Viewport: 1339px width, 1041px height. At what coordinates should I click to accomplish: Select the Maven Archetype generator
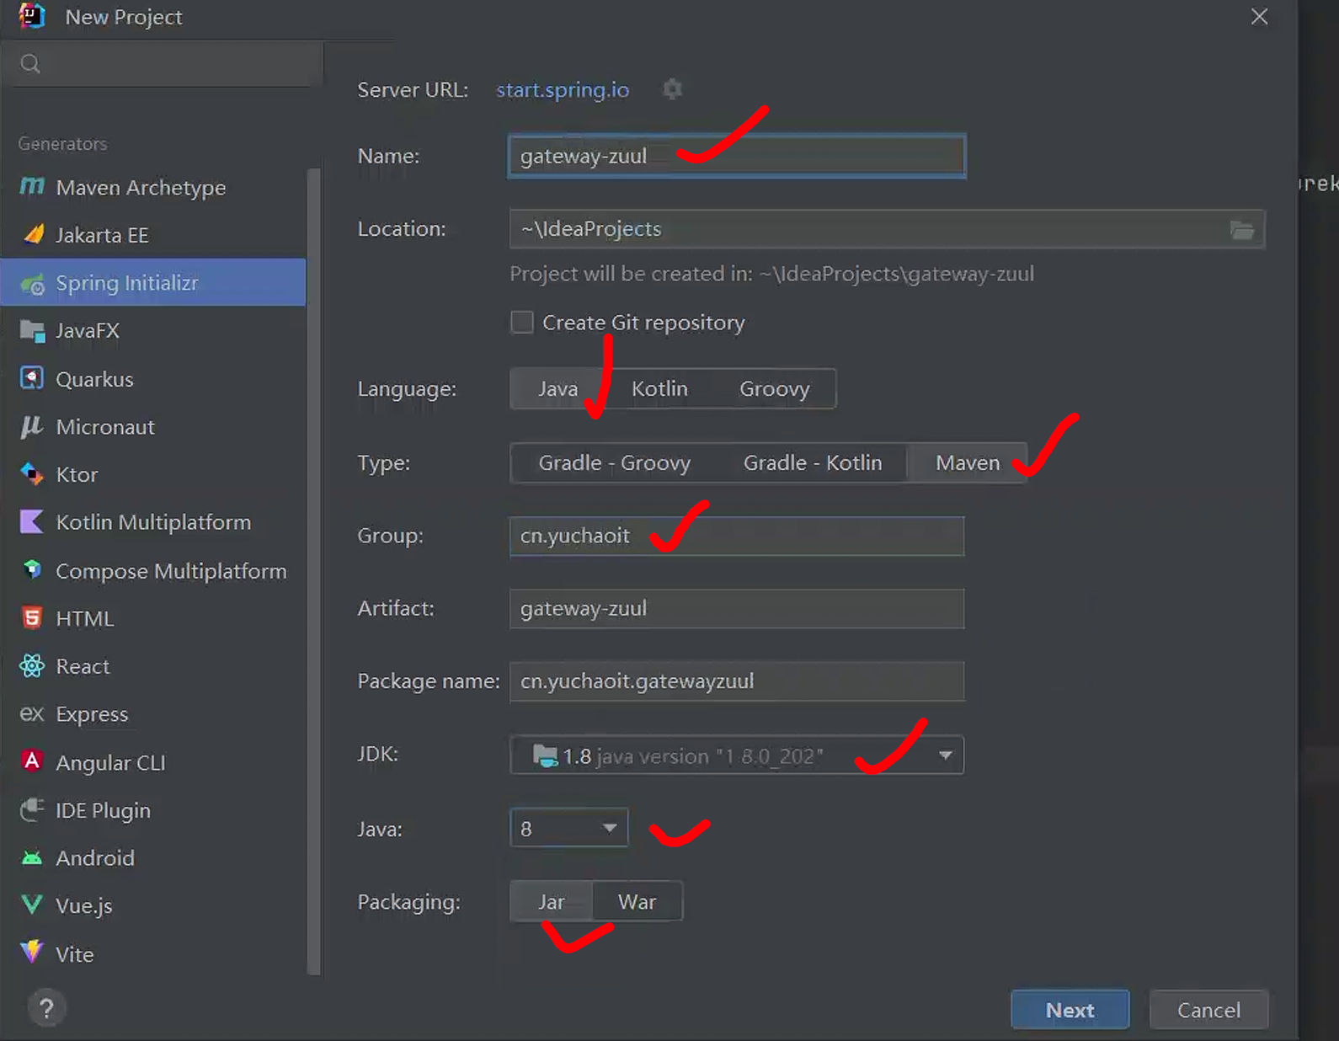coord(140,188)
